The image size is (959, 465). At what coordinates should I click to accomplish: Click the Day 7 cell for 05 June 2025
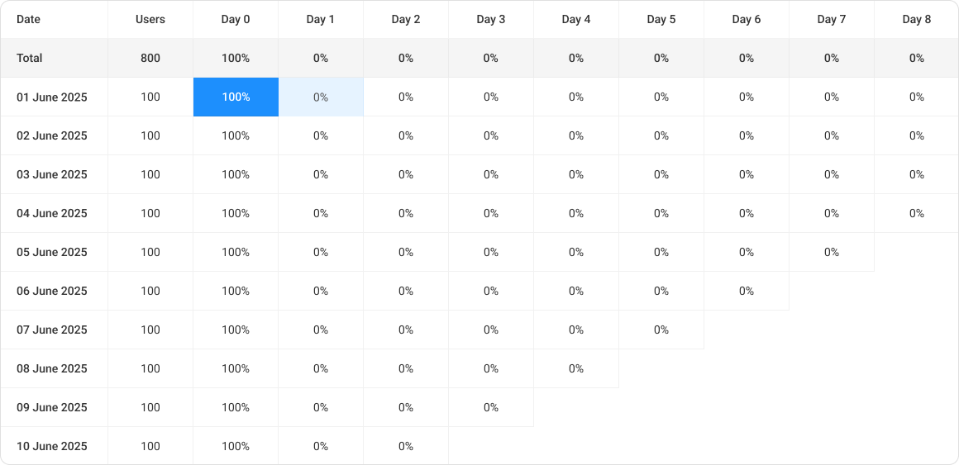pyautogui.click(x=831, y=252)
